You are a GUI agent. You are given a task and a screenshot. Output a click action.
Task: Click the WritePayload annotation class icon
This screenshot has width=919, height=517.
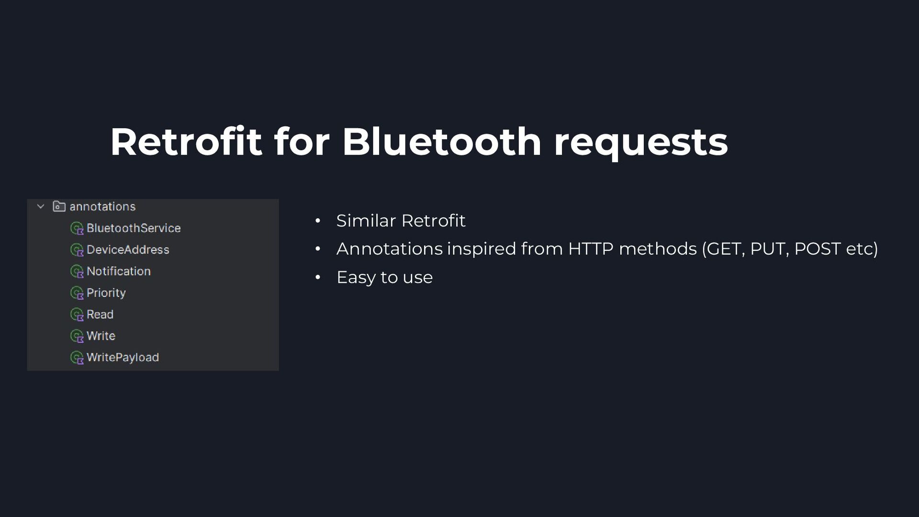point(77,358)
